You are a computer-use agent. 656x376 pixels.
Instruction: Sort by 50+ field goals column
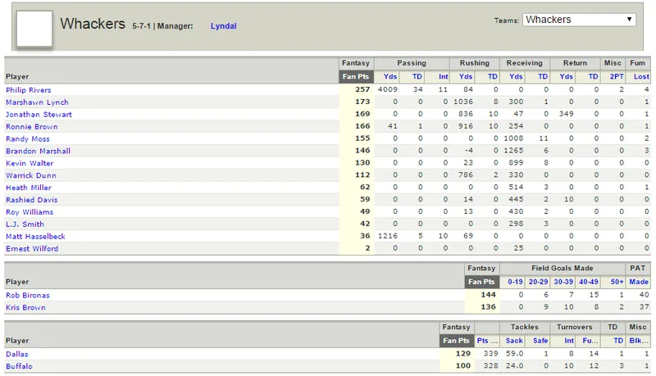click(617, 282)
